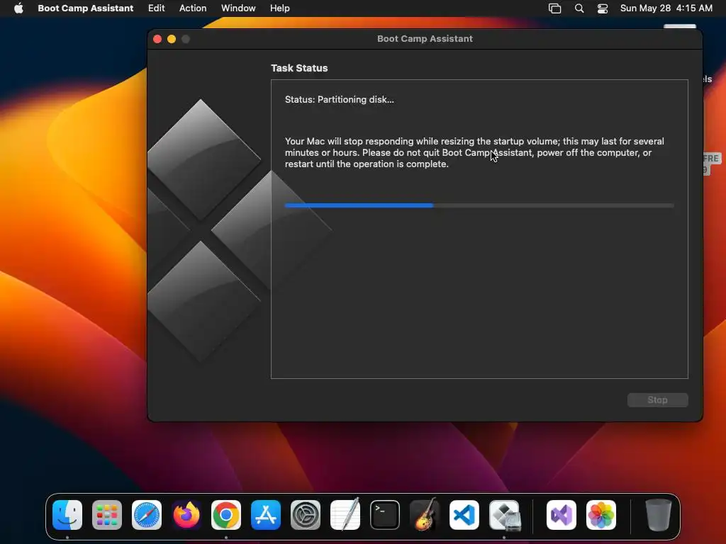Open the App Store dock icon
This screenshot has width=726, height=544.
(x=266, y=515)
